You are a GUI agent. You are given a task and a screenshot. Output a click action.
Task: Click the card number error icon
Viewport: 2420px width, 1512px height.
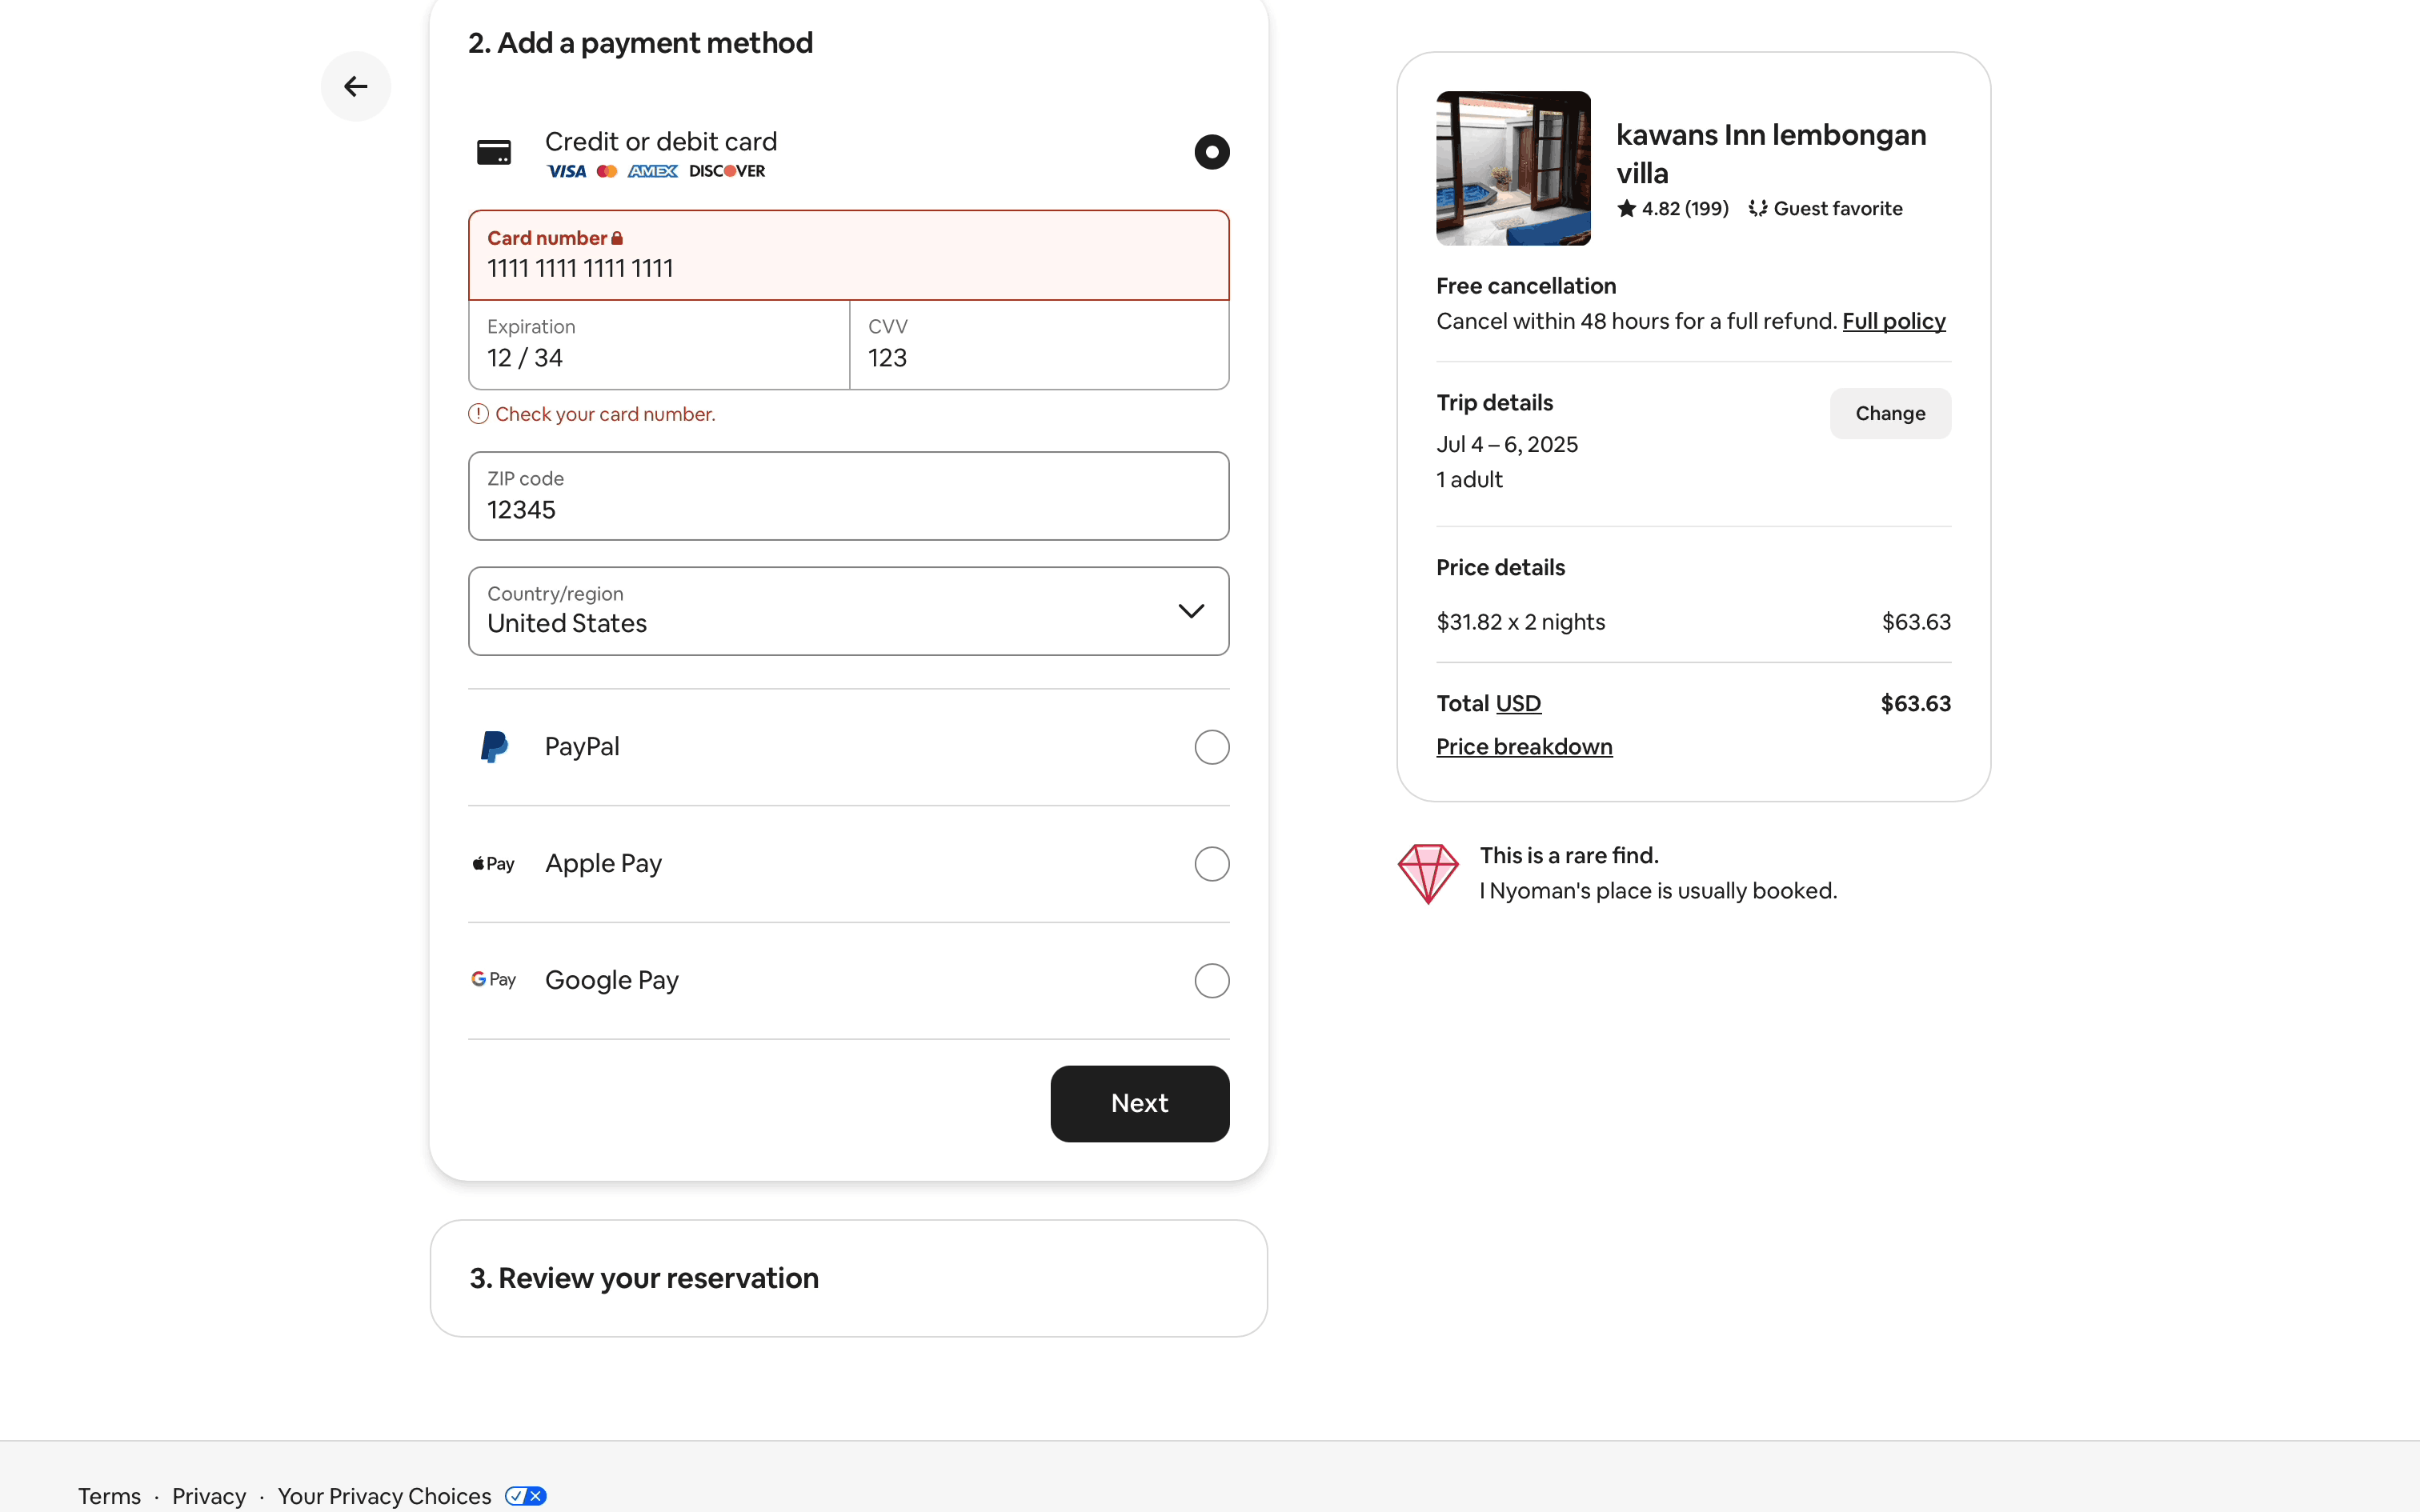(479, 414)
